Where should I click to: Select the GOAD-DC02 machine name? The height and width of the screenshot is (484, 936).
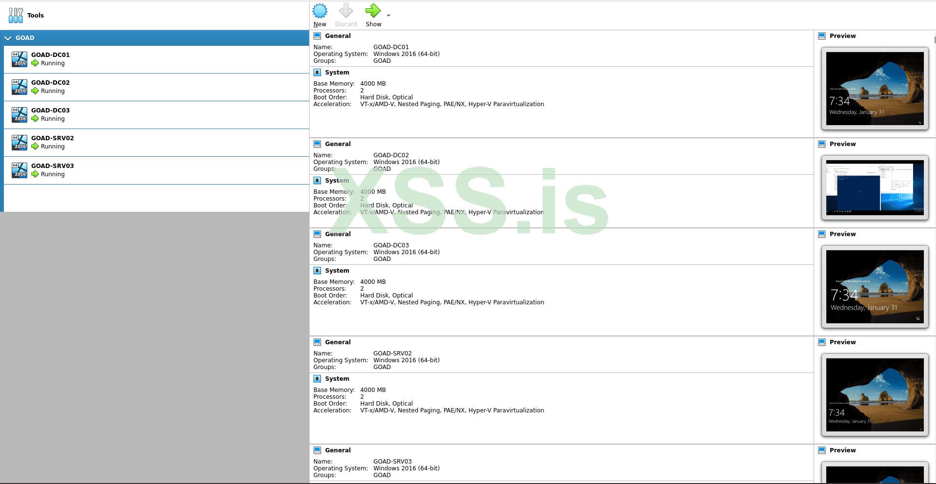(50, 83)
